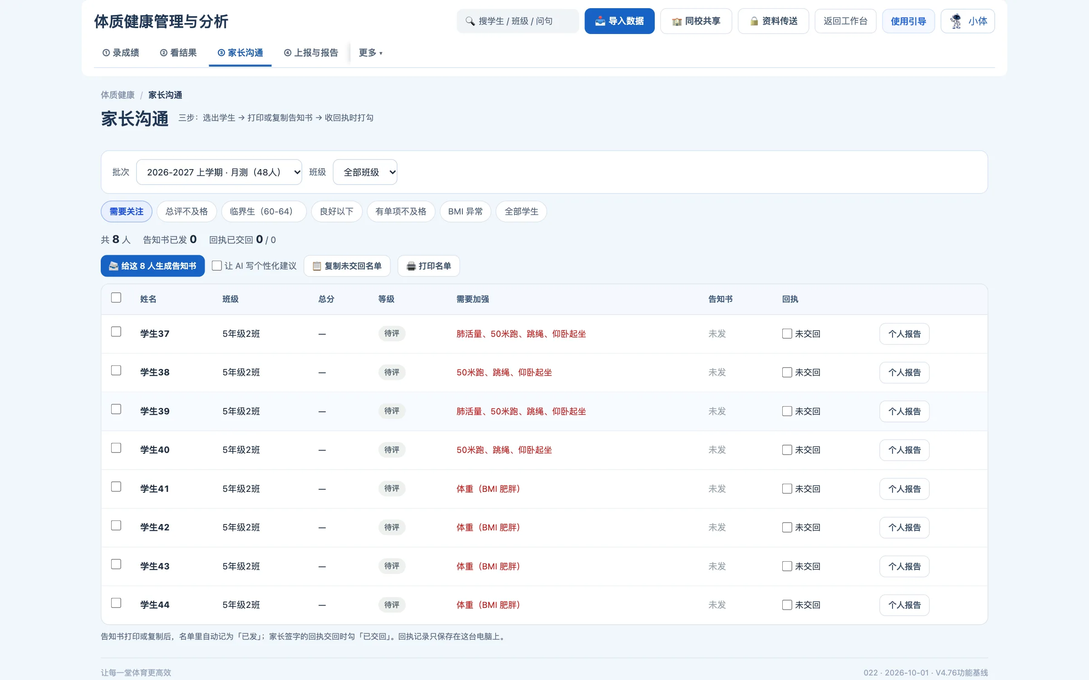
Task: Click the 返回工作台 button
Action: tap(845, 21)
